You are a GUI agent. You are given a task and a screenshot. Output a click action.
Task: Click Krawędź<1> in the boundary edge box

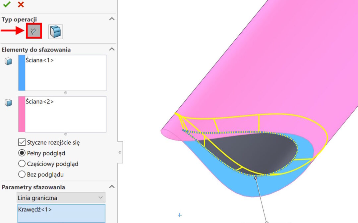35,209
